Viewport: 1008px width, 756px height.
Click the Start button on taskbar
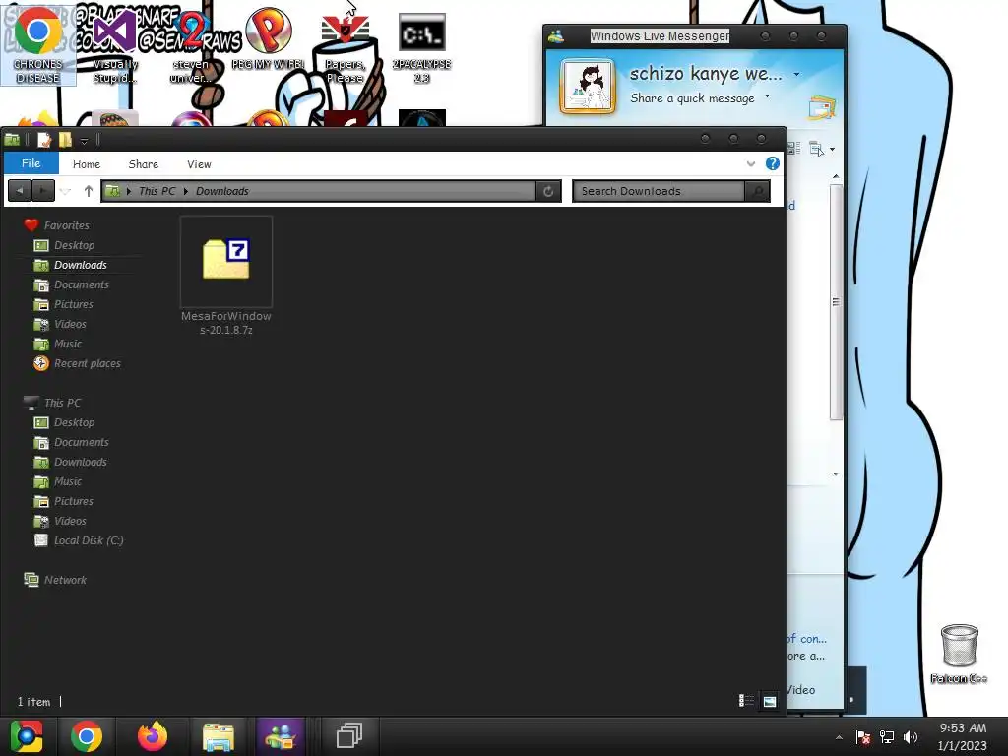click(27, 736)
